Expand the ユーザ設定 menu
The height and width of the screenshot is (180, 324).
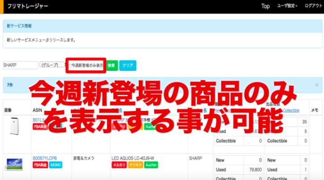click(x=287, y=6)
